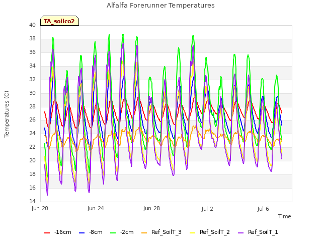Click the 26 y-axis tick label
The width and height of the screenshot is (322, 242).
coord(32,120)
